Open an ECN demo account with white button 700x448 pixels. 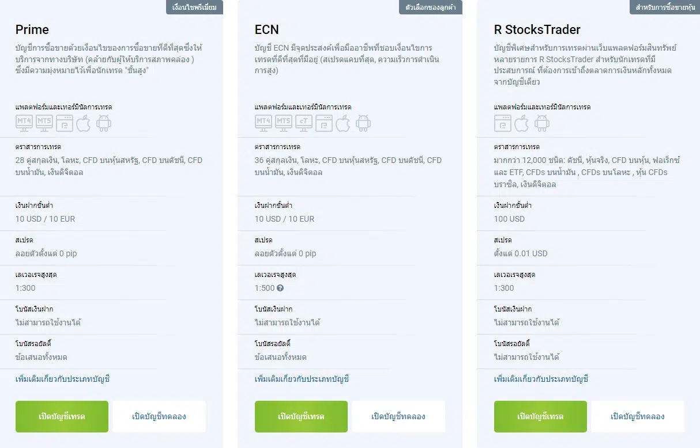tap(398, 416)
